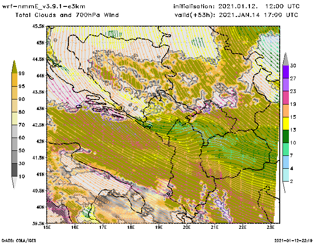Click the 41N latitude label
Viewport: 321px width, 243px height.
point(40,174)
